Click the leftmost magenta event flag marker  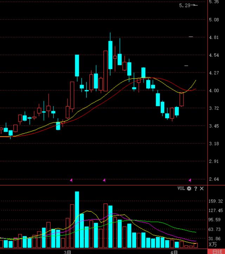pos(71,180)
